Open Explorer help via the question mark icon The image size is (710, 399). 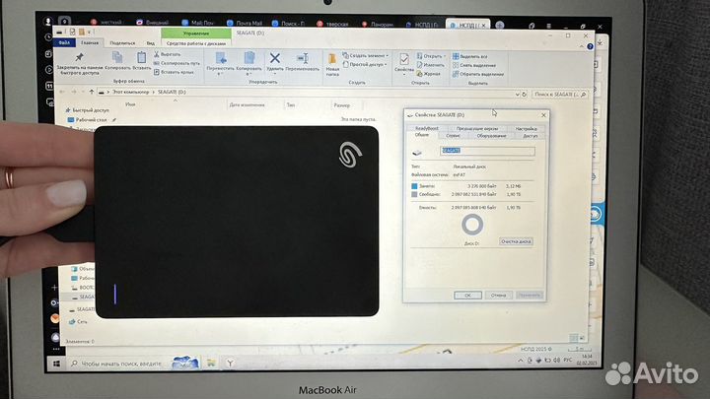pos(590,46)
